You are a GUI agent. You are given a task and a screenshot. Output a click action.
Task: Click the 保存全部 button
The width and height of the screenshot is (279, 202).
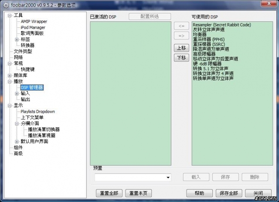click(229, 193)
